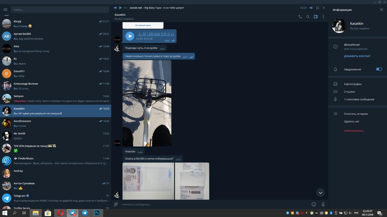Open Microsoft Store from the taskbar
The height and width of the screenshot is (217, 387).
[x=48, y=213]
